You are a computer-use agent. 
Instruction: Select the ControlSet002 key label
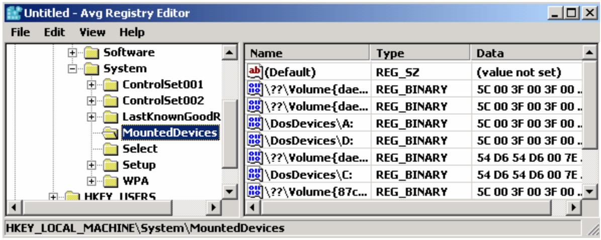point(163,101)
